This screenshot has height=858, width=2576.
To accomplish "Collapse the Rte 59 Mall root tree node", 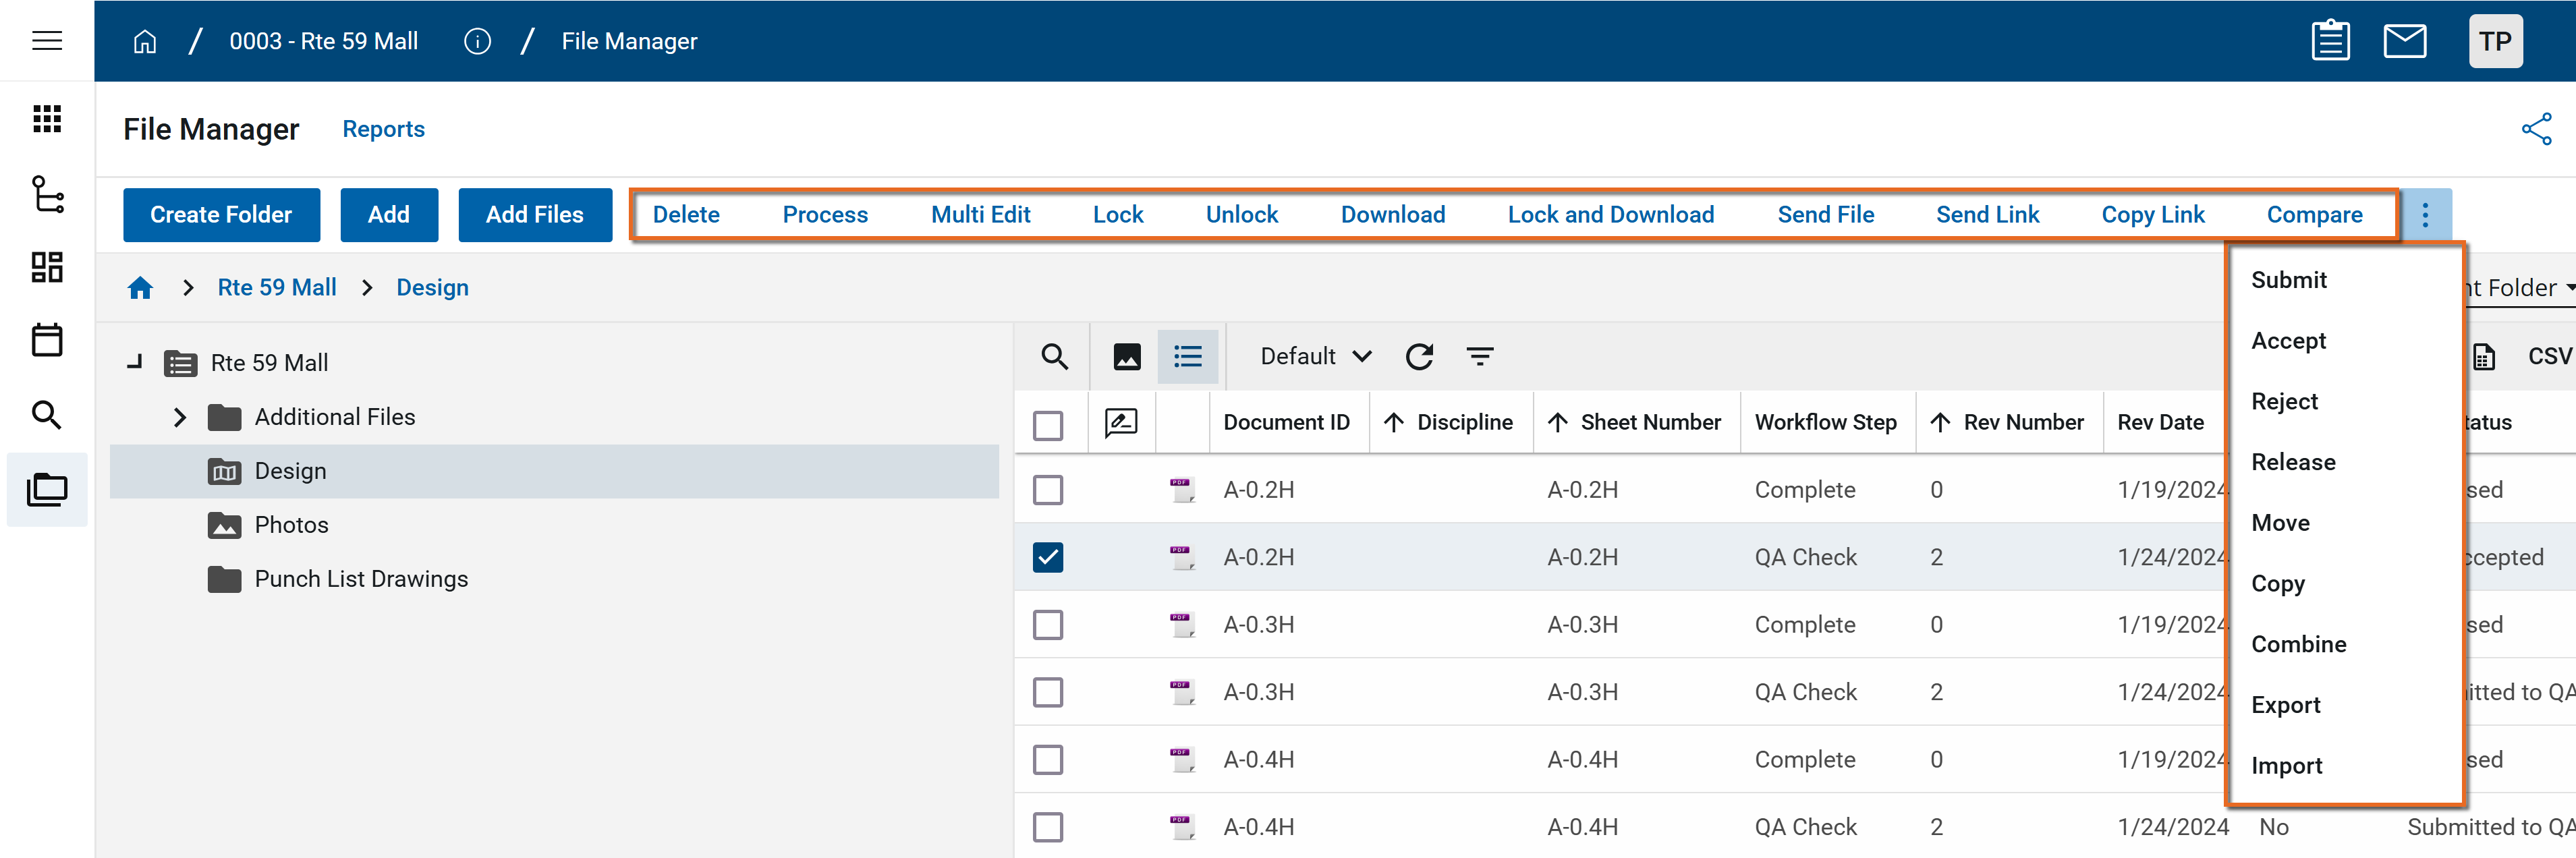I will [135, 362].
